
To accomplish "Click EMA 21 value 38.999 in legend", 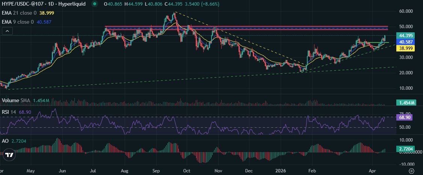I will coord(46,13).
